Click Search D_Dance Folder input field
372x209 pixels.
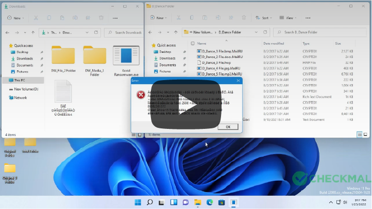(x=320, y=32)
